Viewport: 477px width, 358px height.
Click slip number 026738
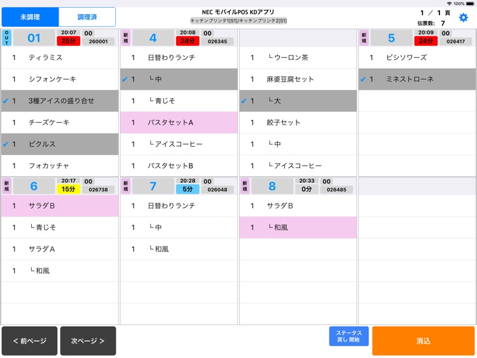[98, 190]
